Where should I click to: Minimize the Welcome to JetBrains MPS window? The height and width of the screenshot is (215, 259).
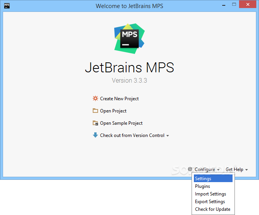click(224, 5)
